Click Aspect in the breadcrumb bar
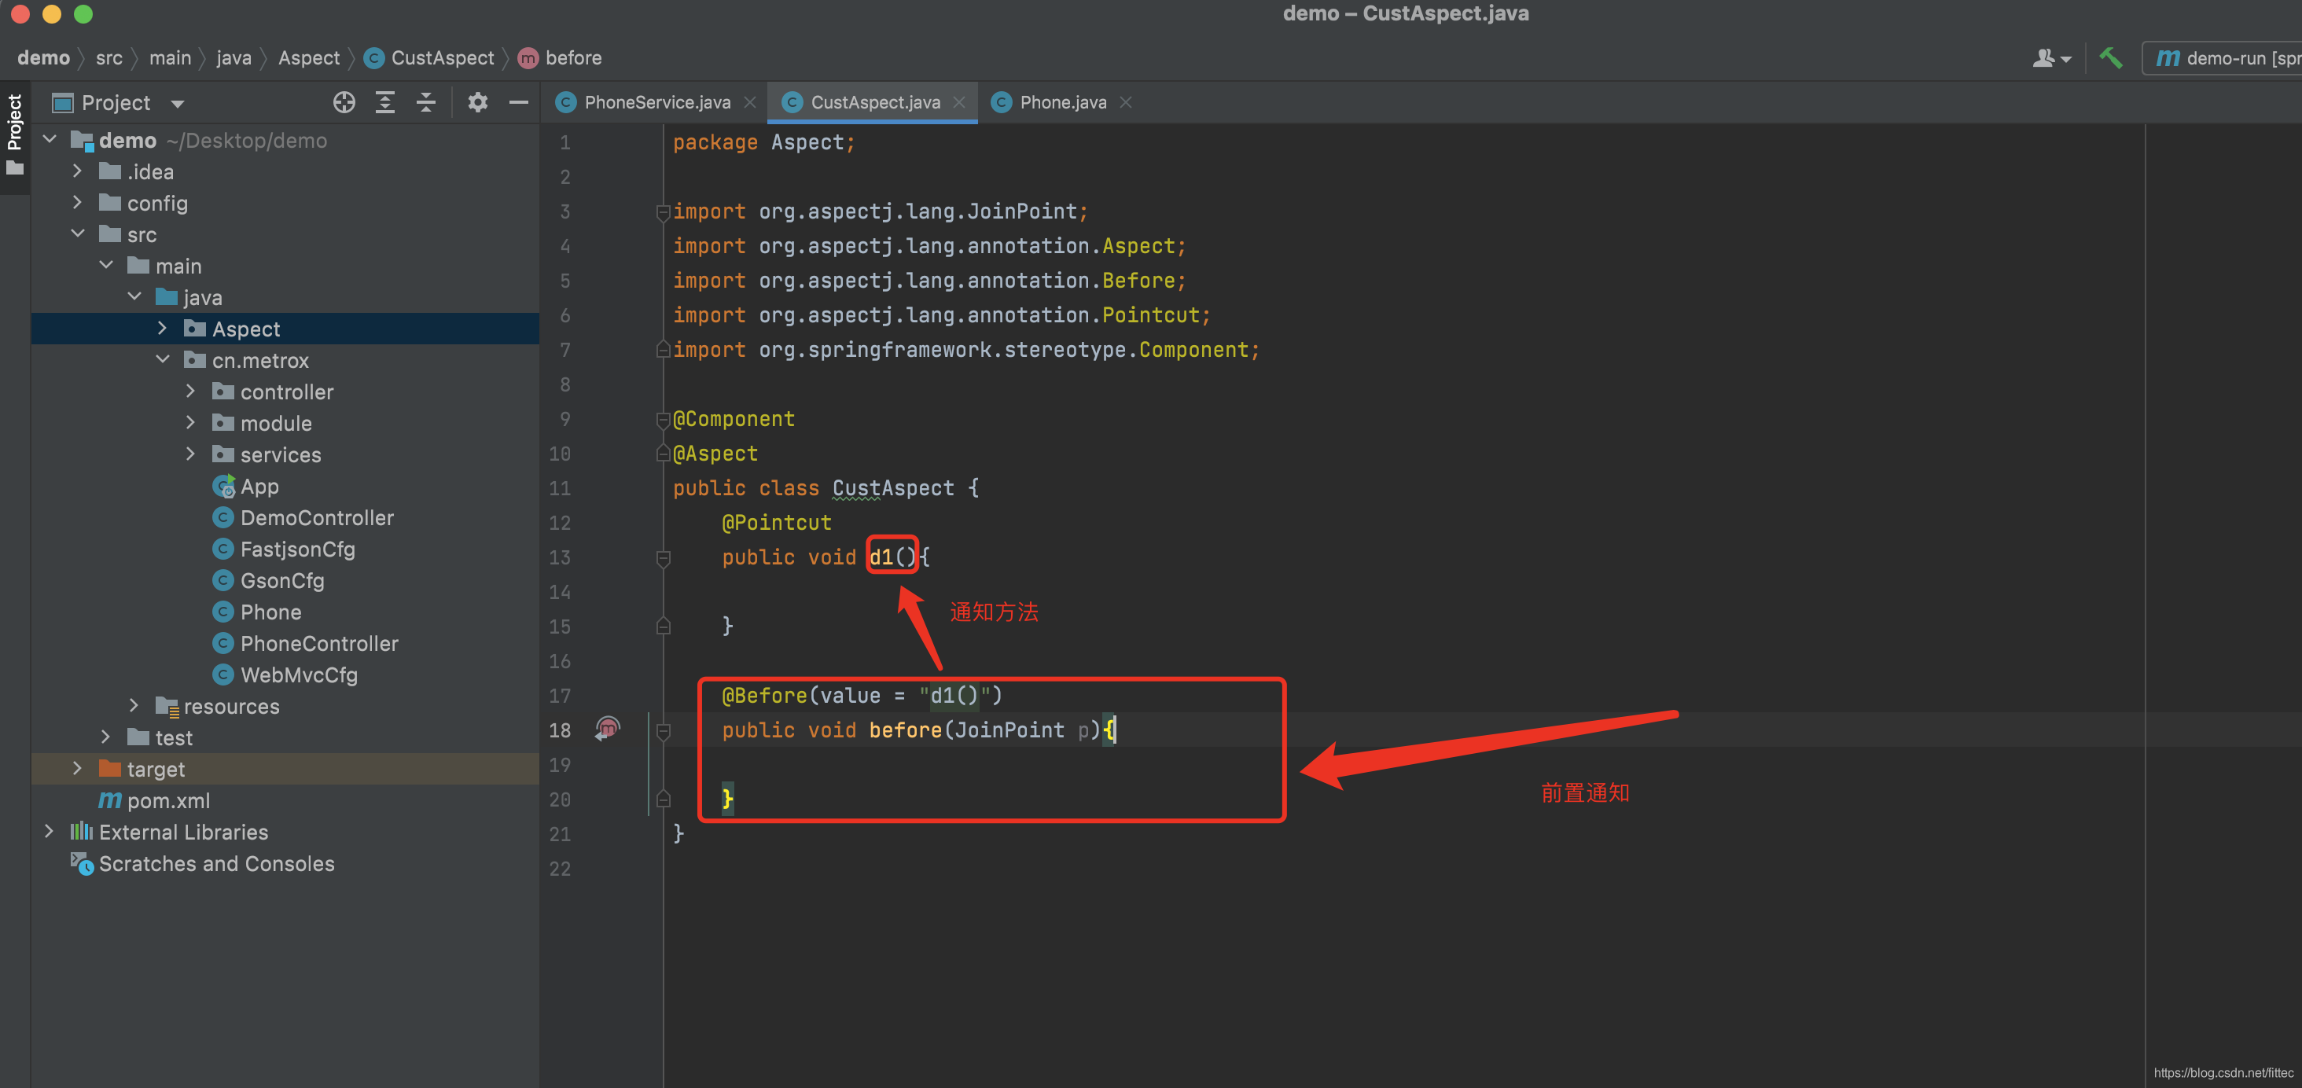Viewport: 2302px width, 1088px height. point(308,58)
